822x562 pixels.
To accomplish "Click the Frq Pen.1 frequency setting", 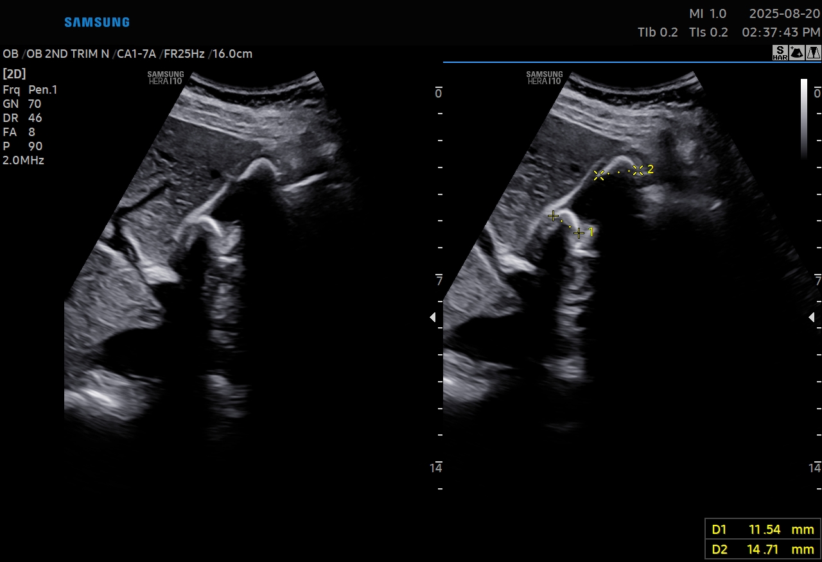I will [30, 90].
